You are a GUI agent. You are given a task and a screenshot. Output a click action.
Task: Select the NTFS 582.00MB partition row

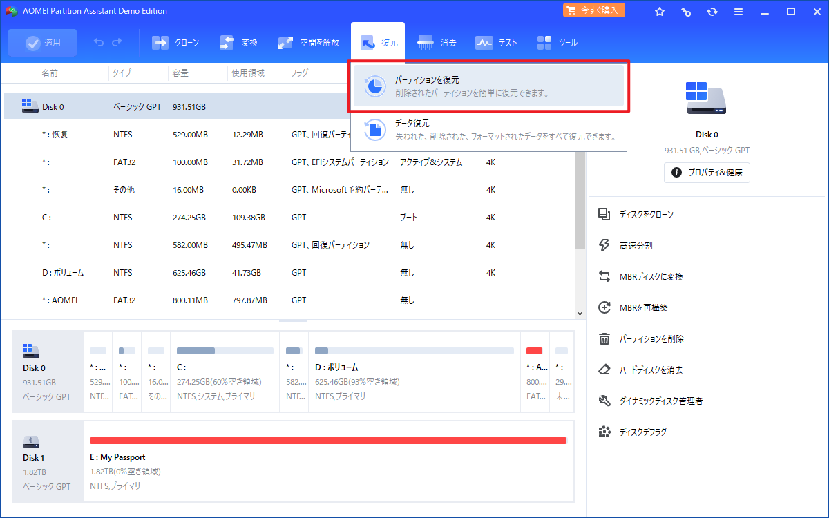tap(289, 244)
